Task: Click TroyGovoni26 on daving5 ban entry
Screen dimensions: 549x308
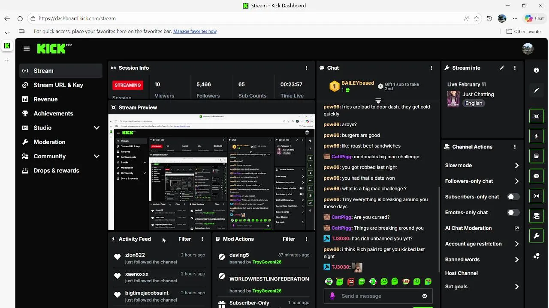Action: click(267, 262)
